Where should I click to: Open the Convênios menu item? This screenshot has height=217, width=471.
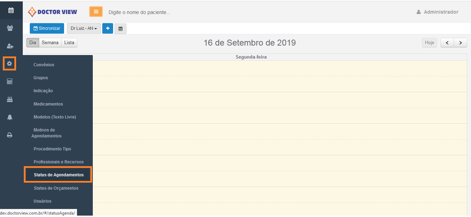[x=44, y=65]
